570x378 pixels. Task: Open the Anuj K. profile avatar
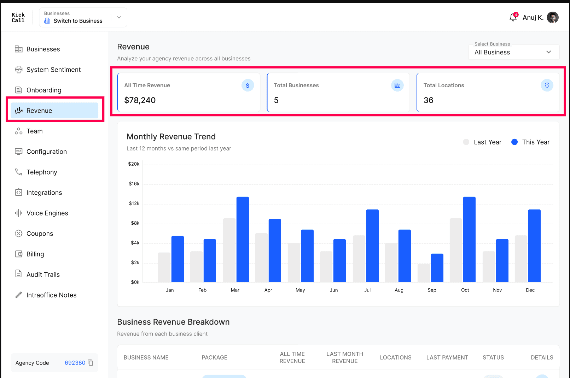click(x=553, y=17)
